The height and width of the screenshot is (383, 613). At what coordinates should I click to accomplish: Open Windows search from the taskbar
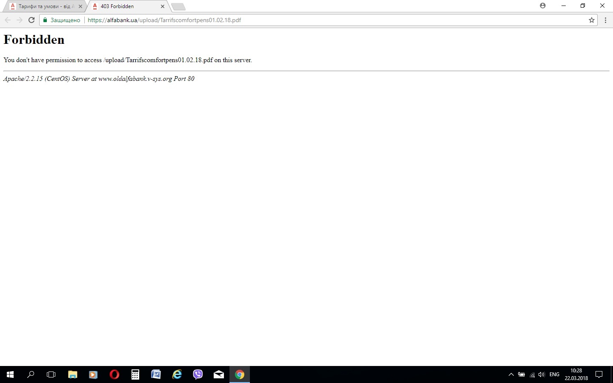[x=31, y=374]
